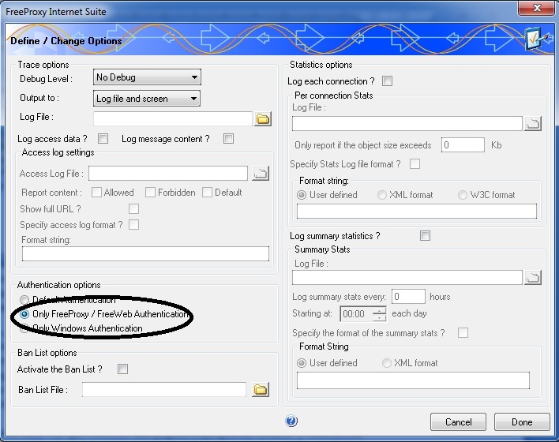Browse for Ban List File folder icon

pyautogui.click(x=261, y=390)
